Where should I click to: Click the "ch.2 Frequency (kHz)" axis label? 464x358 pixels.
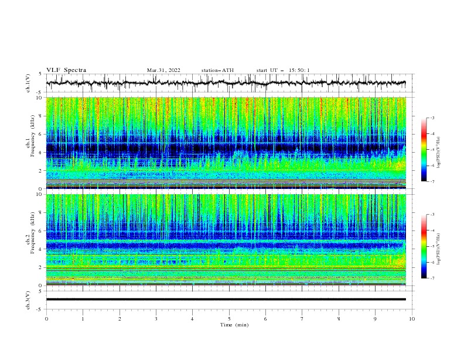30,233
